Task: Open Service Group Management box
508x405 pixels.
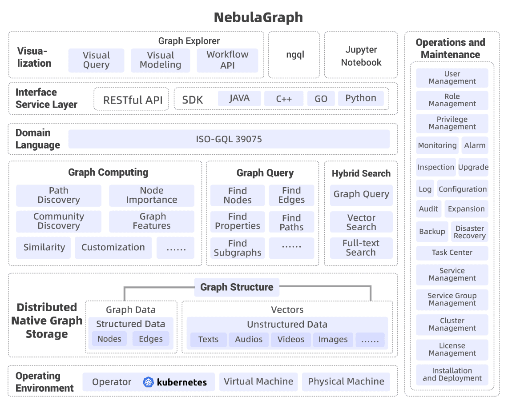Action: point(452,300)
